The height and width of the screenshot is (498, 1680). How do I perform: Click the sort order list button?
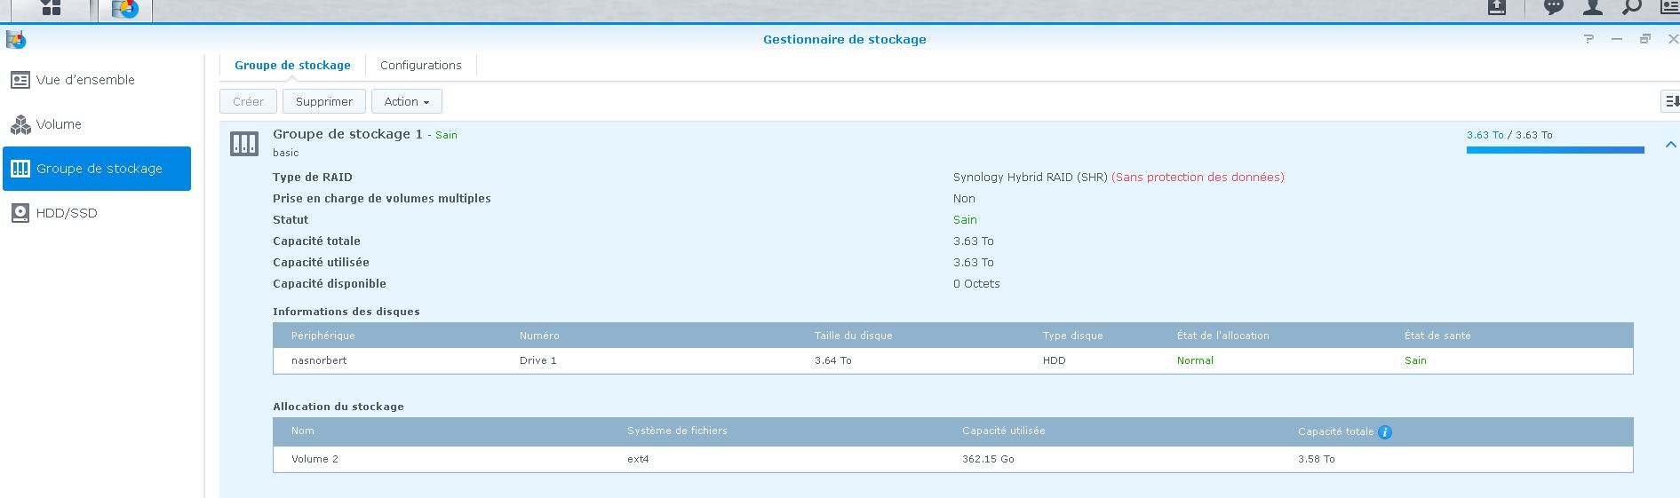click(1670, 101)
